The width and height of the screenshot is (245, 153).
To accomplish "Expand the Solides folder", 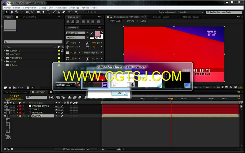I will coord(4,65).
